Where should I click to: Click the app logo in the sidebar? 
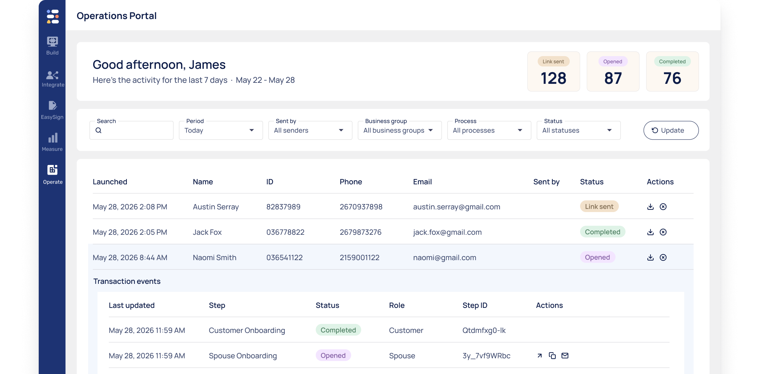(53, 16)
